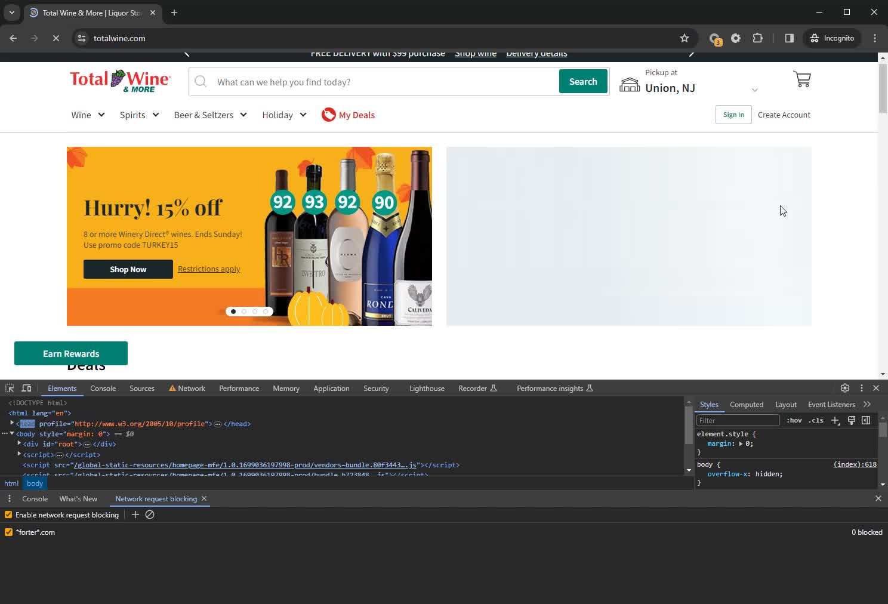Screen dimensions: 888x604
Task: Follow the Restrictions apply link
Action: [x=209, y=269]
